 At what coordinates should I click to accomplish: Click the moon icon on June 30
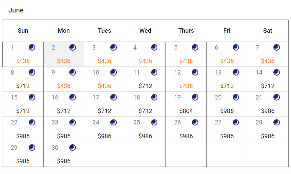pos(72,147)
